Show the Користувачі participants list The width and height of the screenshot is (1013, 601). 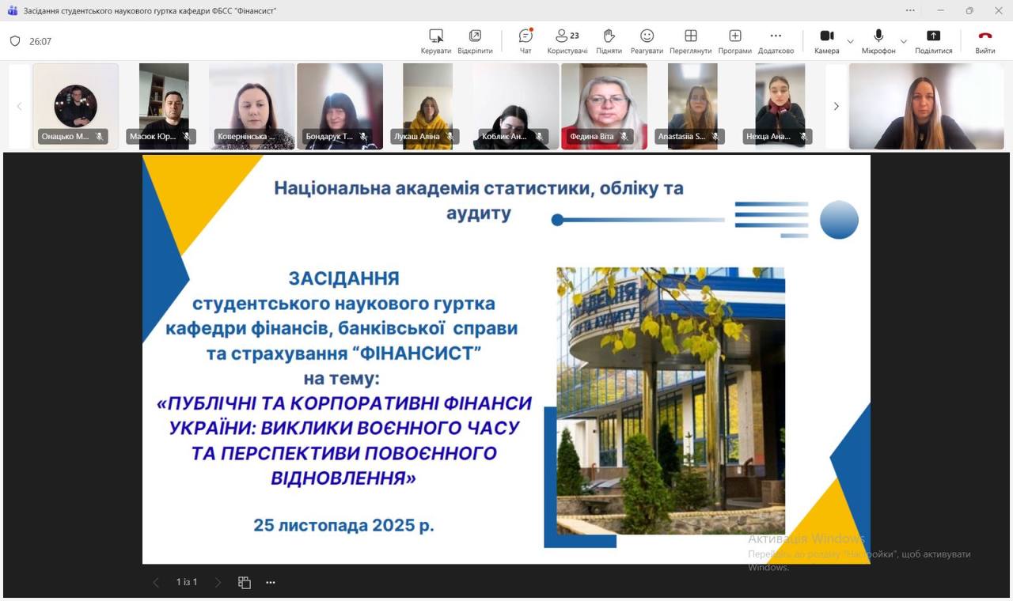tap(567, 40)
